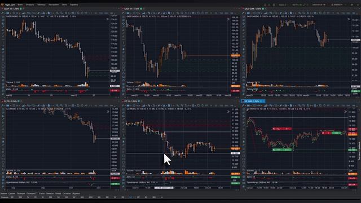This screenshot has height=203, width=361.
Task: Open the Открыть menu
Action: (x=30, y=5)
